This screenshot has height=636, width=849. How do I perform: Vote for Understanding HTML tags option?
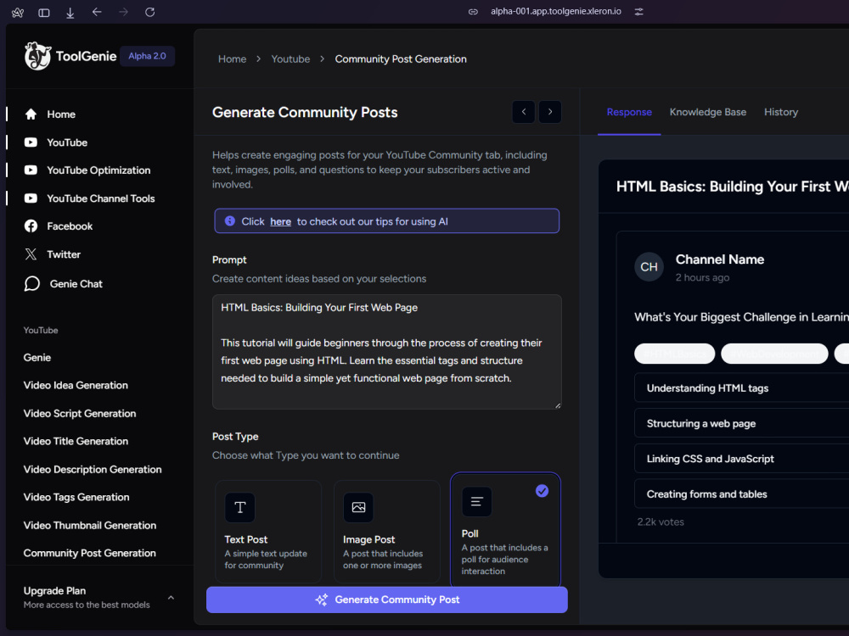pos(742,388)
